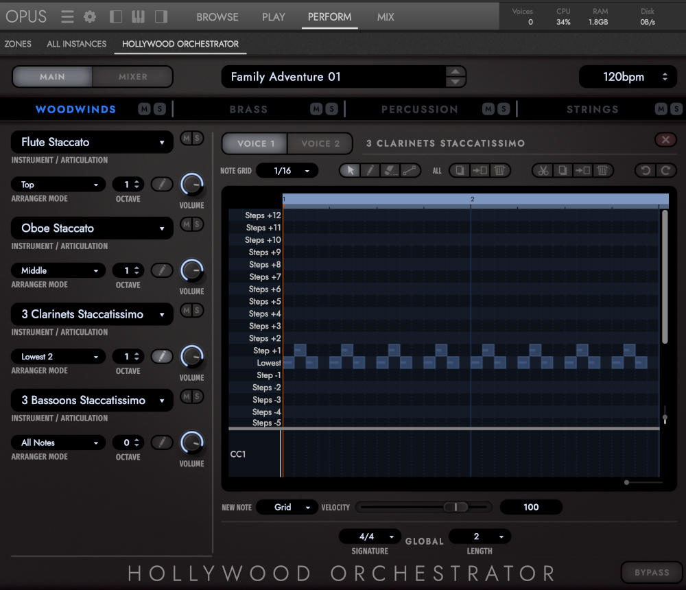Viewport: 686px width, 590px height.
Task: Change the global Signature dropdown
Action: click(x=369, y=536)
